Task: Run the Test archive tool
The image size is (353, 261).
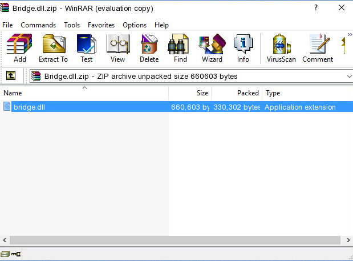Action: pyautogui.click(x=87, y=48)
